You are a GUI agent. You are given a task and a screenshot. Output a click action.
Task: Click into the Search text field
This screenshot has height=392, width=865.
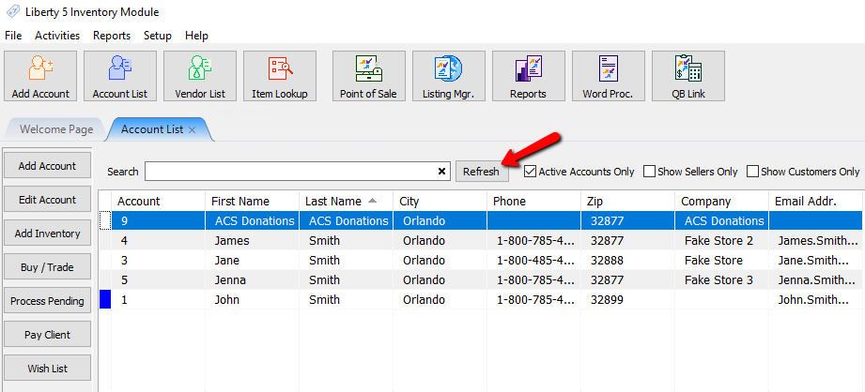289,172
